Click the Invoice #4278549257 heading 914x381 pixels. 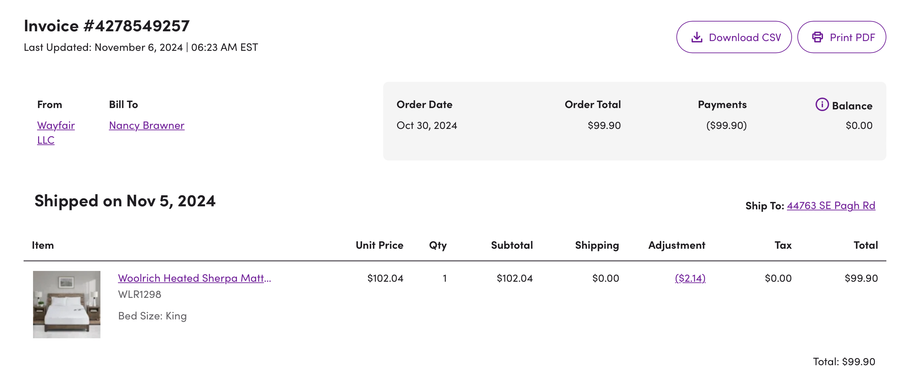pos(106,26)
